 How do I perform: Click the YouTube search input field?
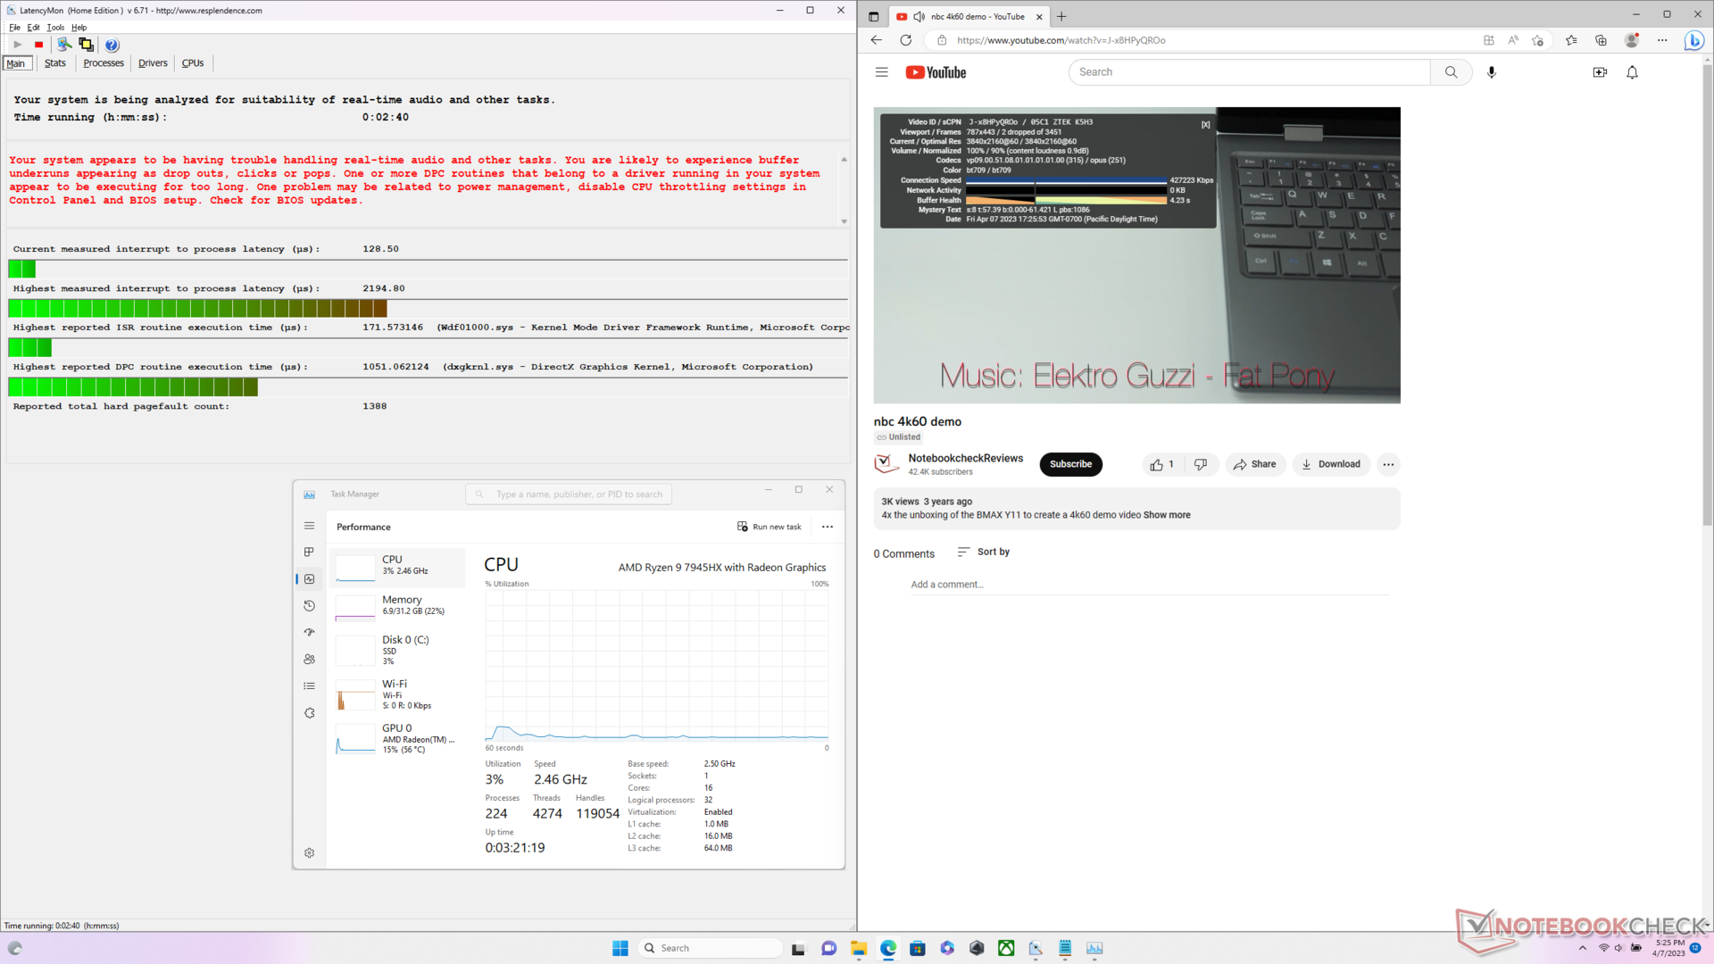click(1250, 72)
